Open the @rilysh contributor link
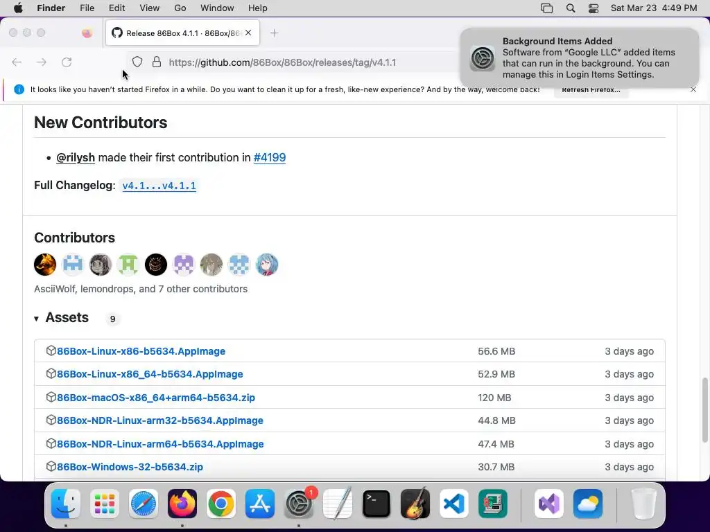This screenshot has height=532, width=710. pyautogui.click(x=76, y=157)
